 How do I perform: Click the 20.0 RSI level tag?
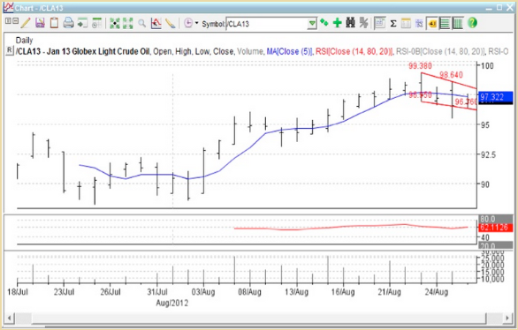pos(495,246)
